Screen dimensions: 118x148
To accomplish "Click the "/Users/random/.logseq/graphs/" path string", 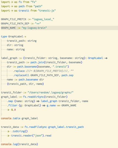I will point(50,92).
